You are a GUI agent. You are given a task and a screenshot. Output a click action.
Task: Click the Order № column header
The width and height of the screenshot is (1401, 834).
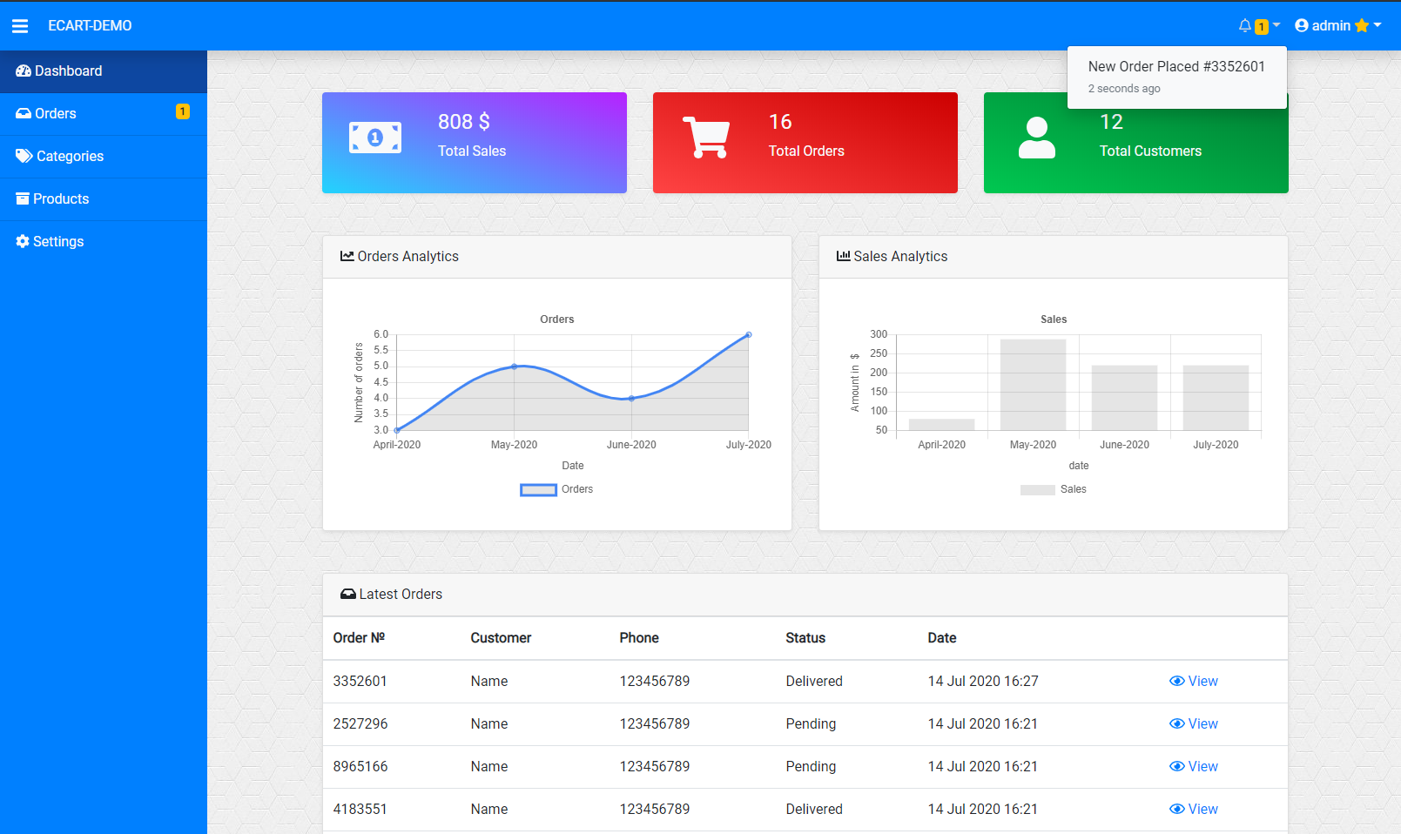pos(359,638)
